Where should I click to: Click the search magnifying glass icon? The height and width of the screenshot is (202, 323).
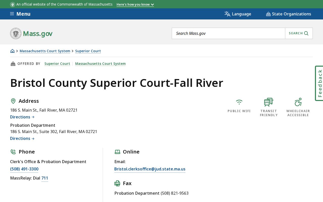(306, 33)
